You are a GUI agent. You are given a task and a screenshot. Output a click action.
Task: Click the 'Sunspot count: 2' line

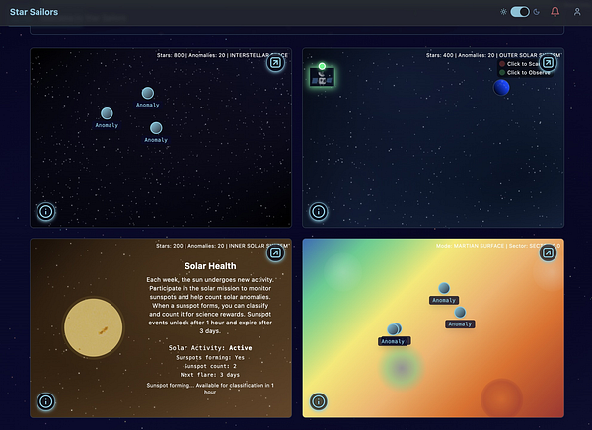(210, 366)
